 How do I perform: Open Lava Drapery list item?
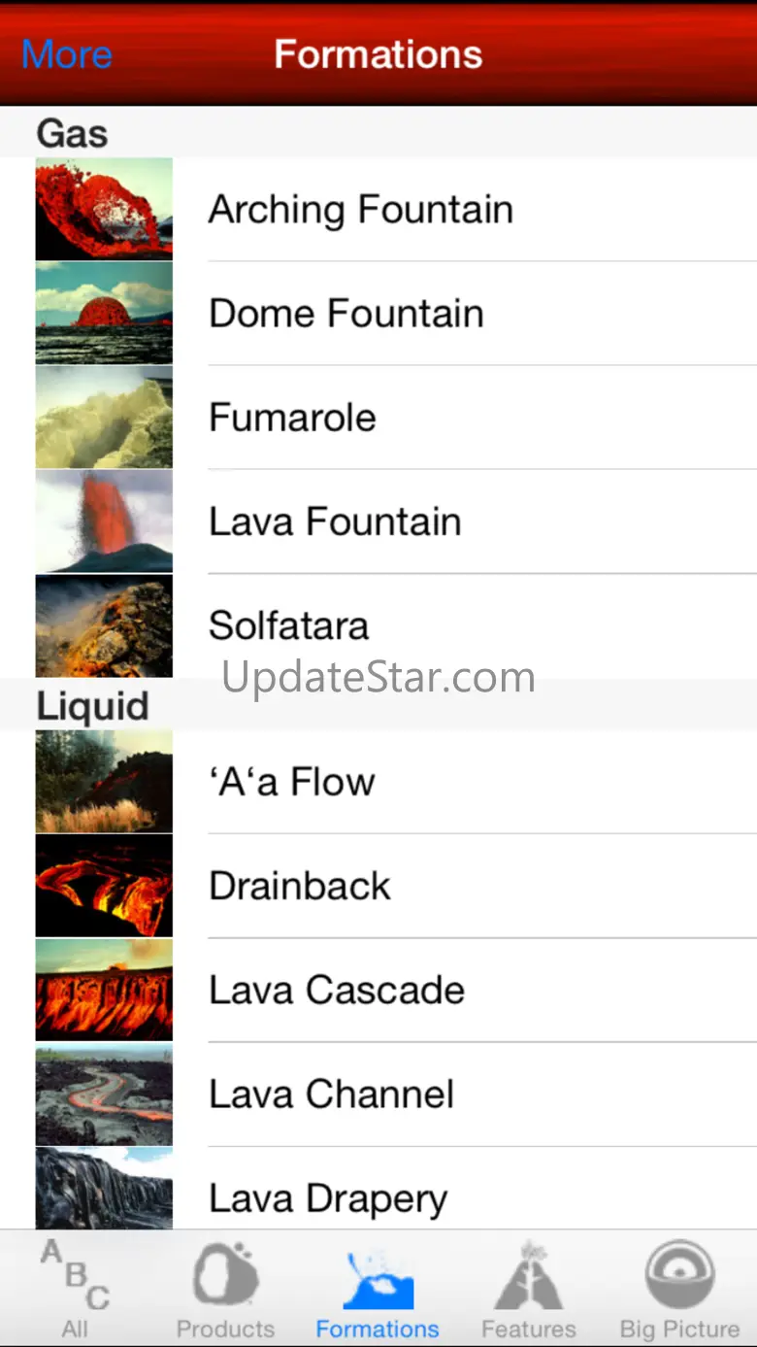(x=378, y=1189)
